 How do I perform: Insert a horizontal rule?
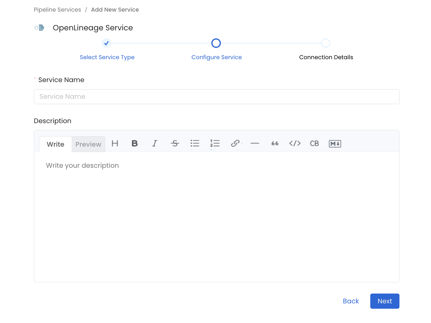tap(255, 144)
